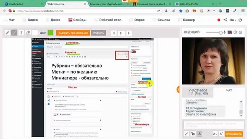Select the text T tool
The image size is (247, 139).
pyautogui.click(x=21, y=33)
